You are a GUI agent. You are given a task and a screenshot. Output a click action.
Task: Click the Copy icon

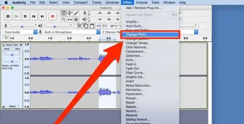(86, 26)
